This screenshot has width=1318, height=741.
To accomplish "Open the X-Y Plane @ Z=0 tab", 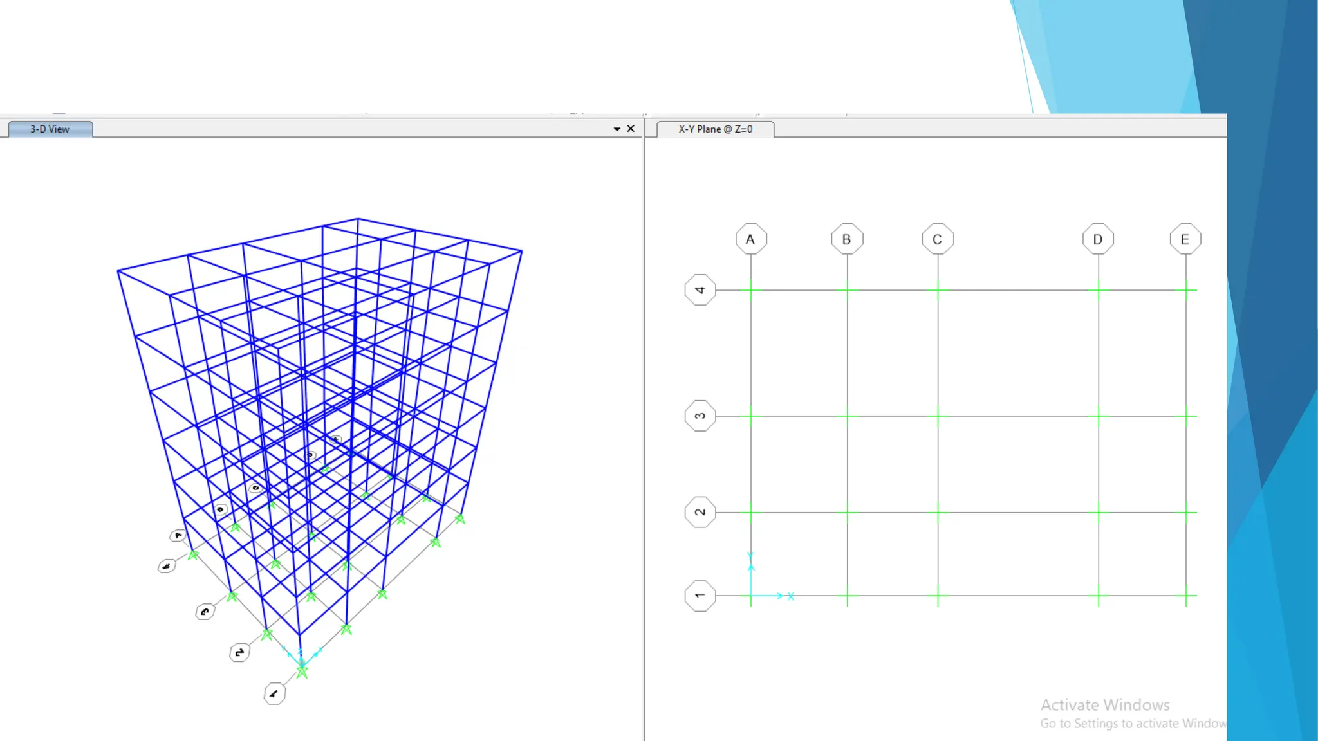I will (715, 129).
